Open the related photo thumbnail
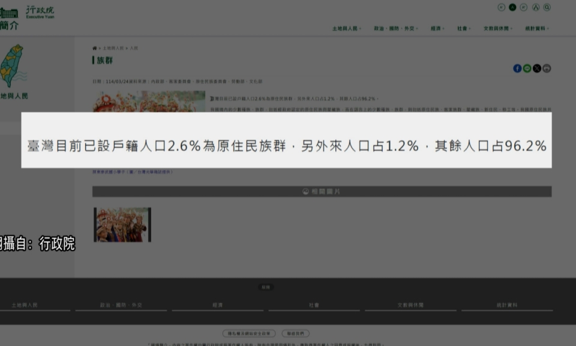This screenshot has width=576, height=346. (122, 225)
